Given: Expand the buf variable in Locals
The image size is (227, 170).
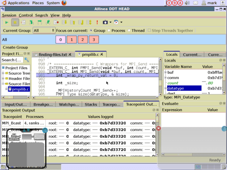Looking at the screenshot, I should tap(166, 73).
